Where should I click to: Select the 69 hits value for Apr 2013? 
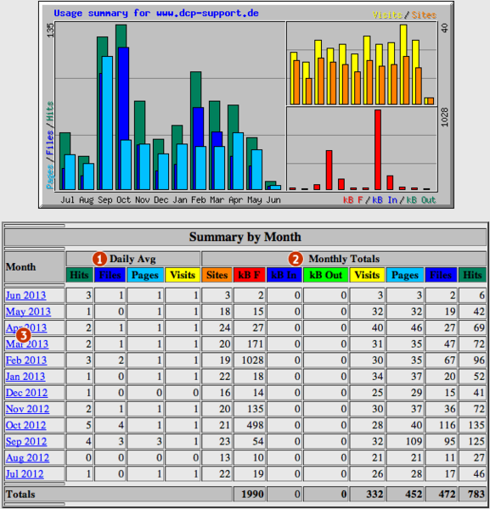479,327
